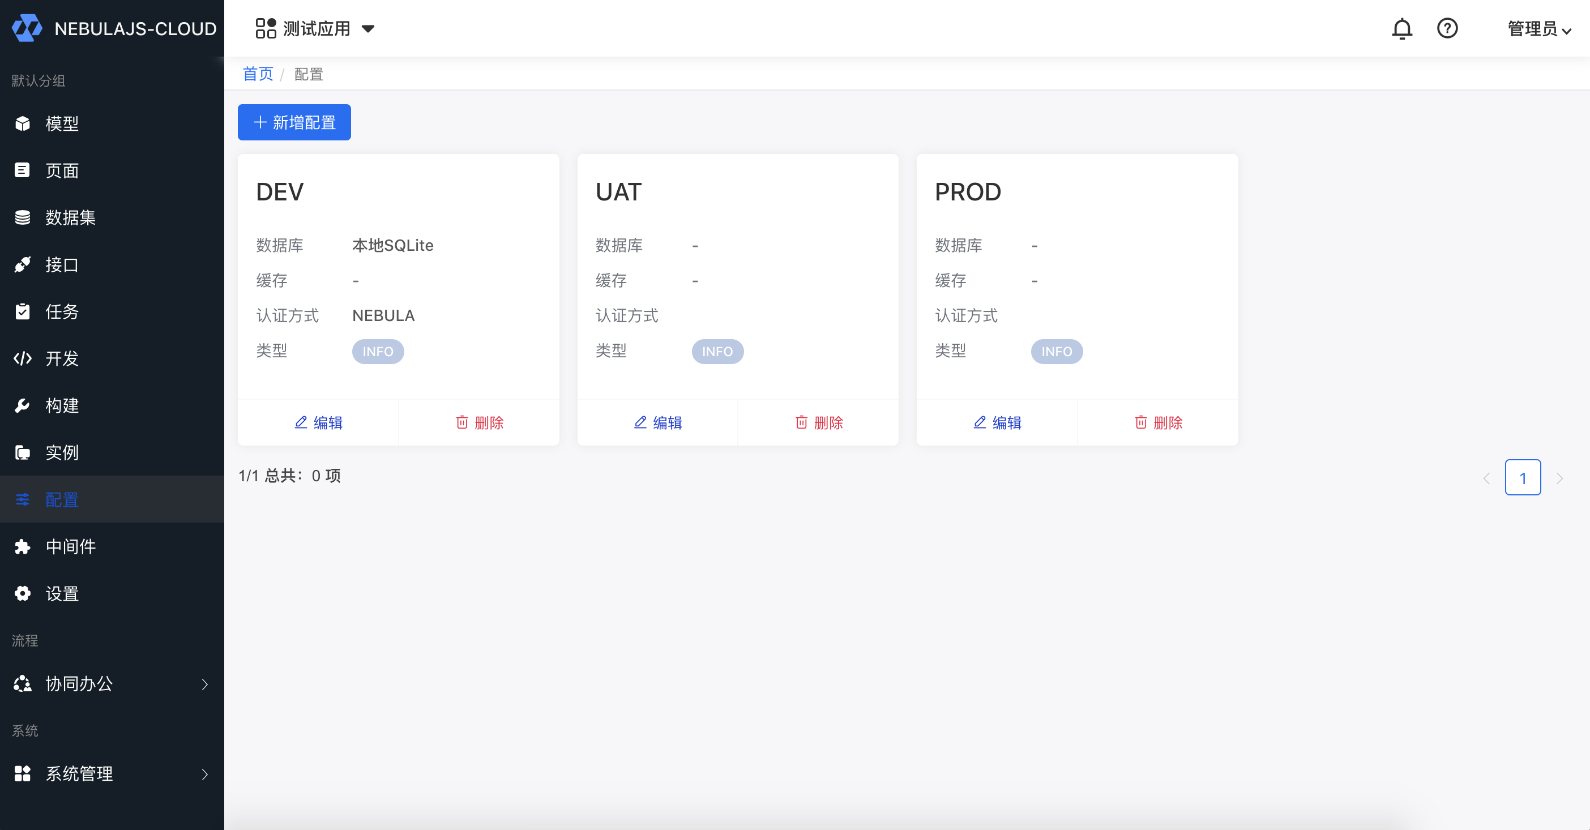Image resolution: width=1590 pixels, height=830 pixels.
Task: Click the 开发 code brackets icon
Action: point(23,358)
